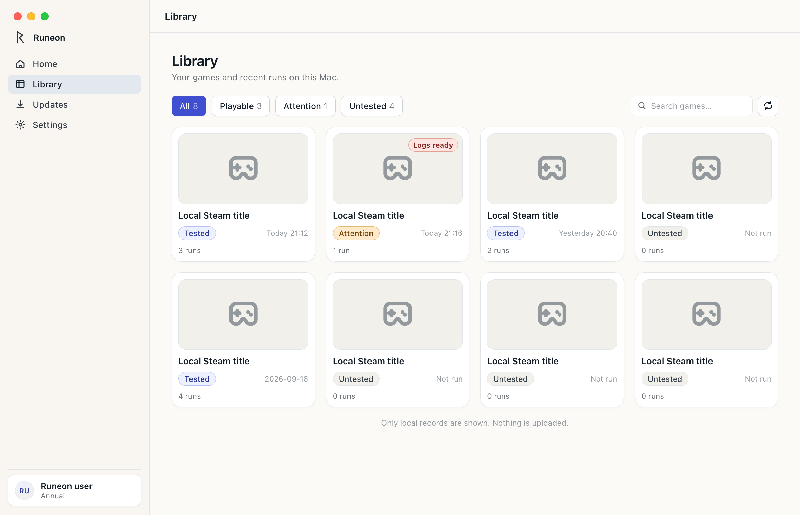Click the 'Today 21:16' timestamp
The width and height of the screenshot is (800, 515).
point(442,233)
